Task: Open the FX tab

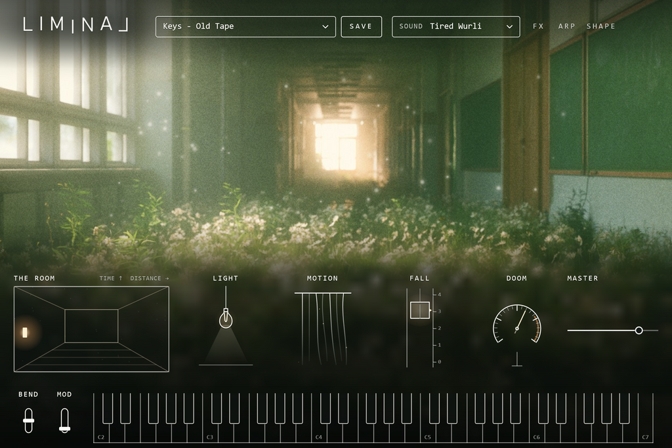Action: coord(538,26)
